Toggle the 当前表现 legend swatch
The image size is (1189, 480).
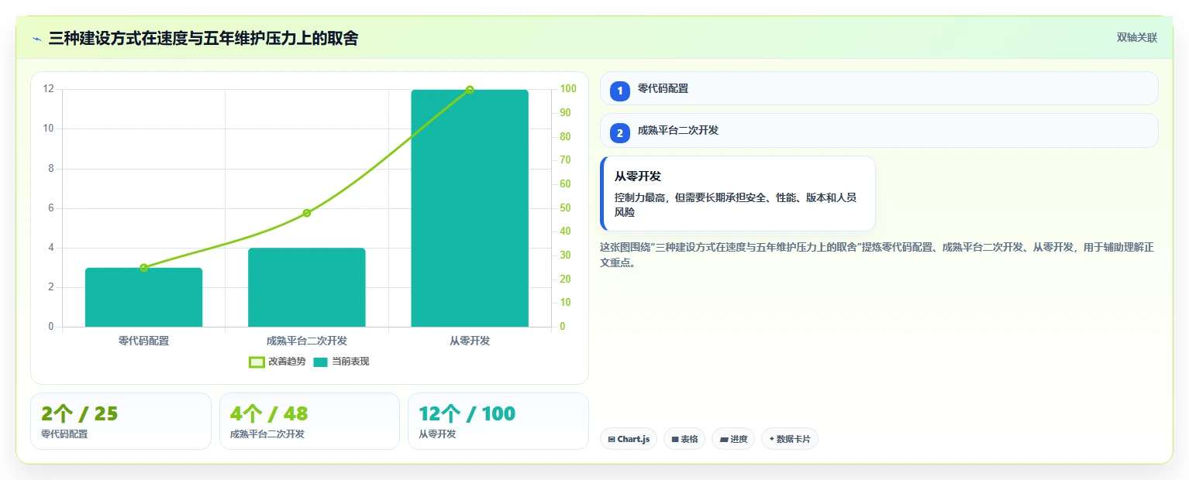coord(320,362)
